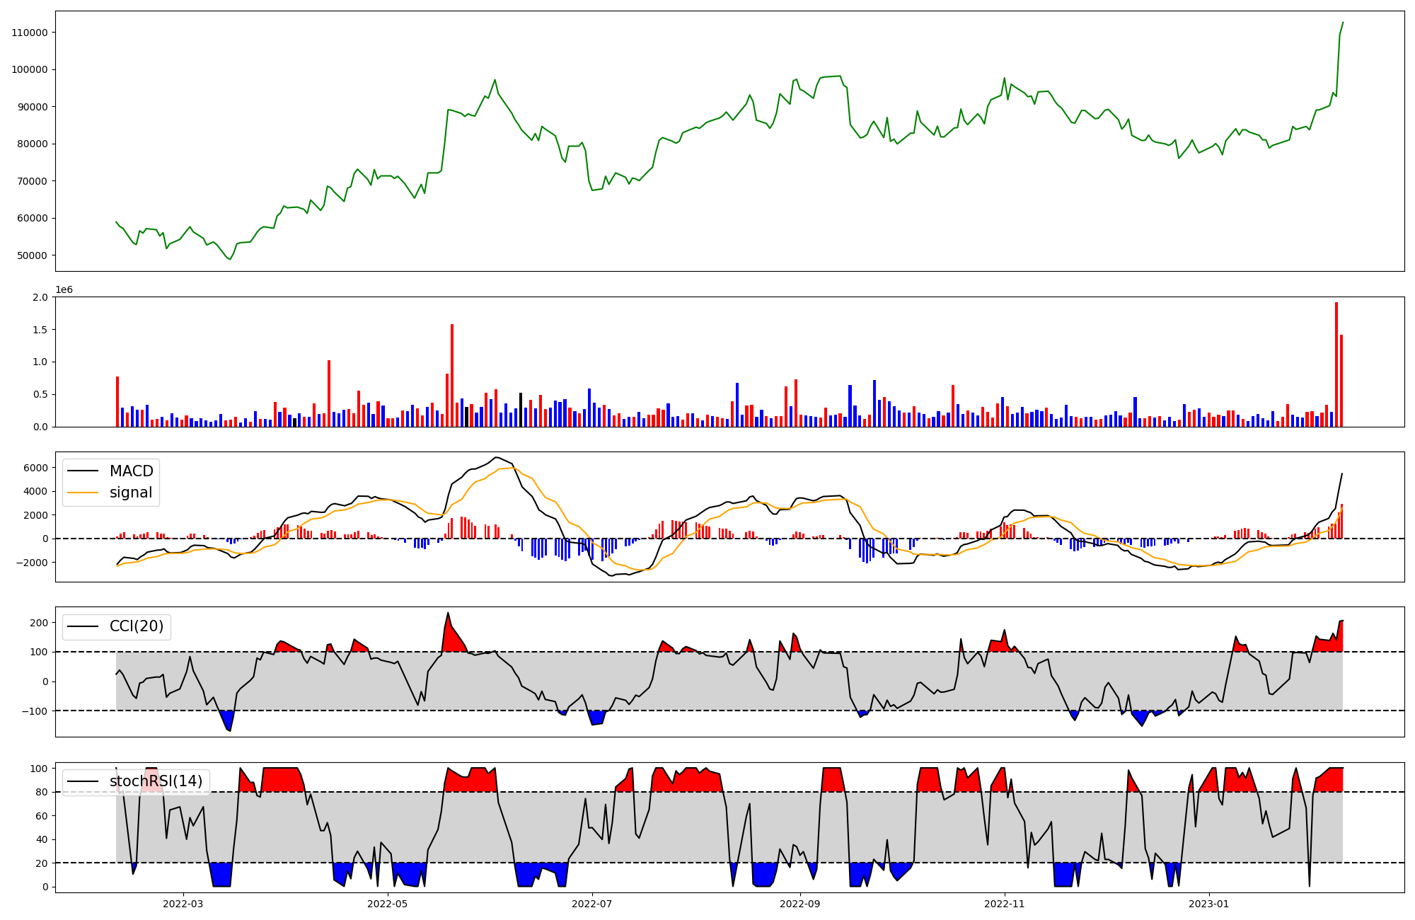
Task: Click the 2022-03 x-axis tick label
Action: (x=183, y=904)
